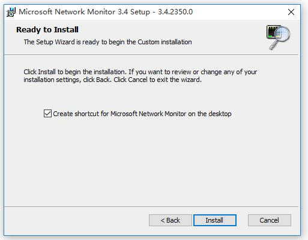
Task: Exit the wizard using the Cancel button
Action: [x=270, y=220]
